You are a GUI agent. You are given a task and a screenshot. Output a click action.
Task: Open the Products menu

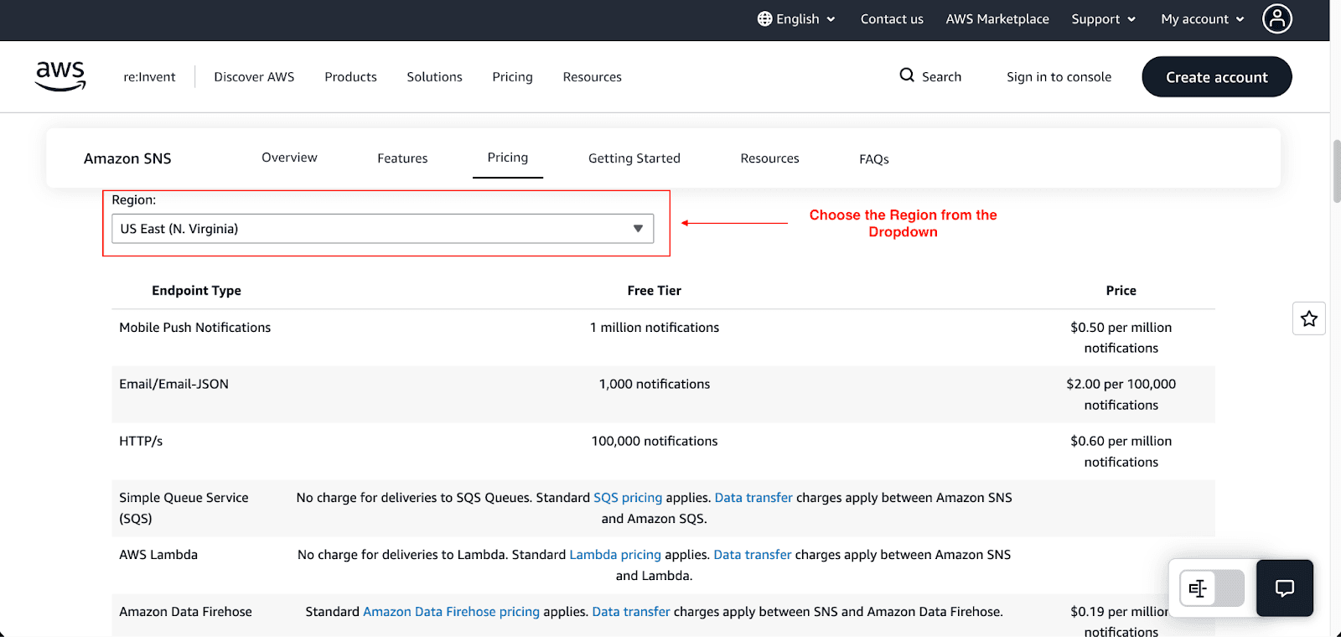click(350, 77)
